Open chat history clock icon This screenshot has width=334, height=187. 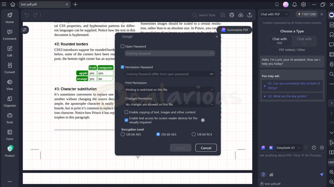[x=314, y=148]
